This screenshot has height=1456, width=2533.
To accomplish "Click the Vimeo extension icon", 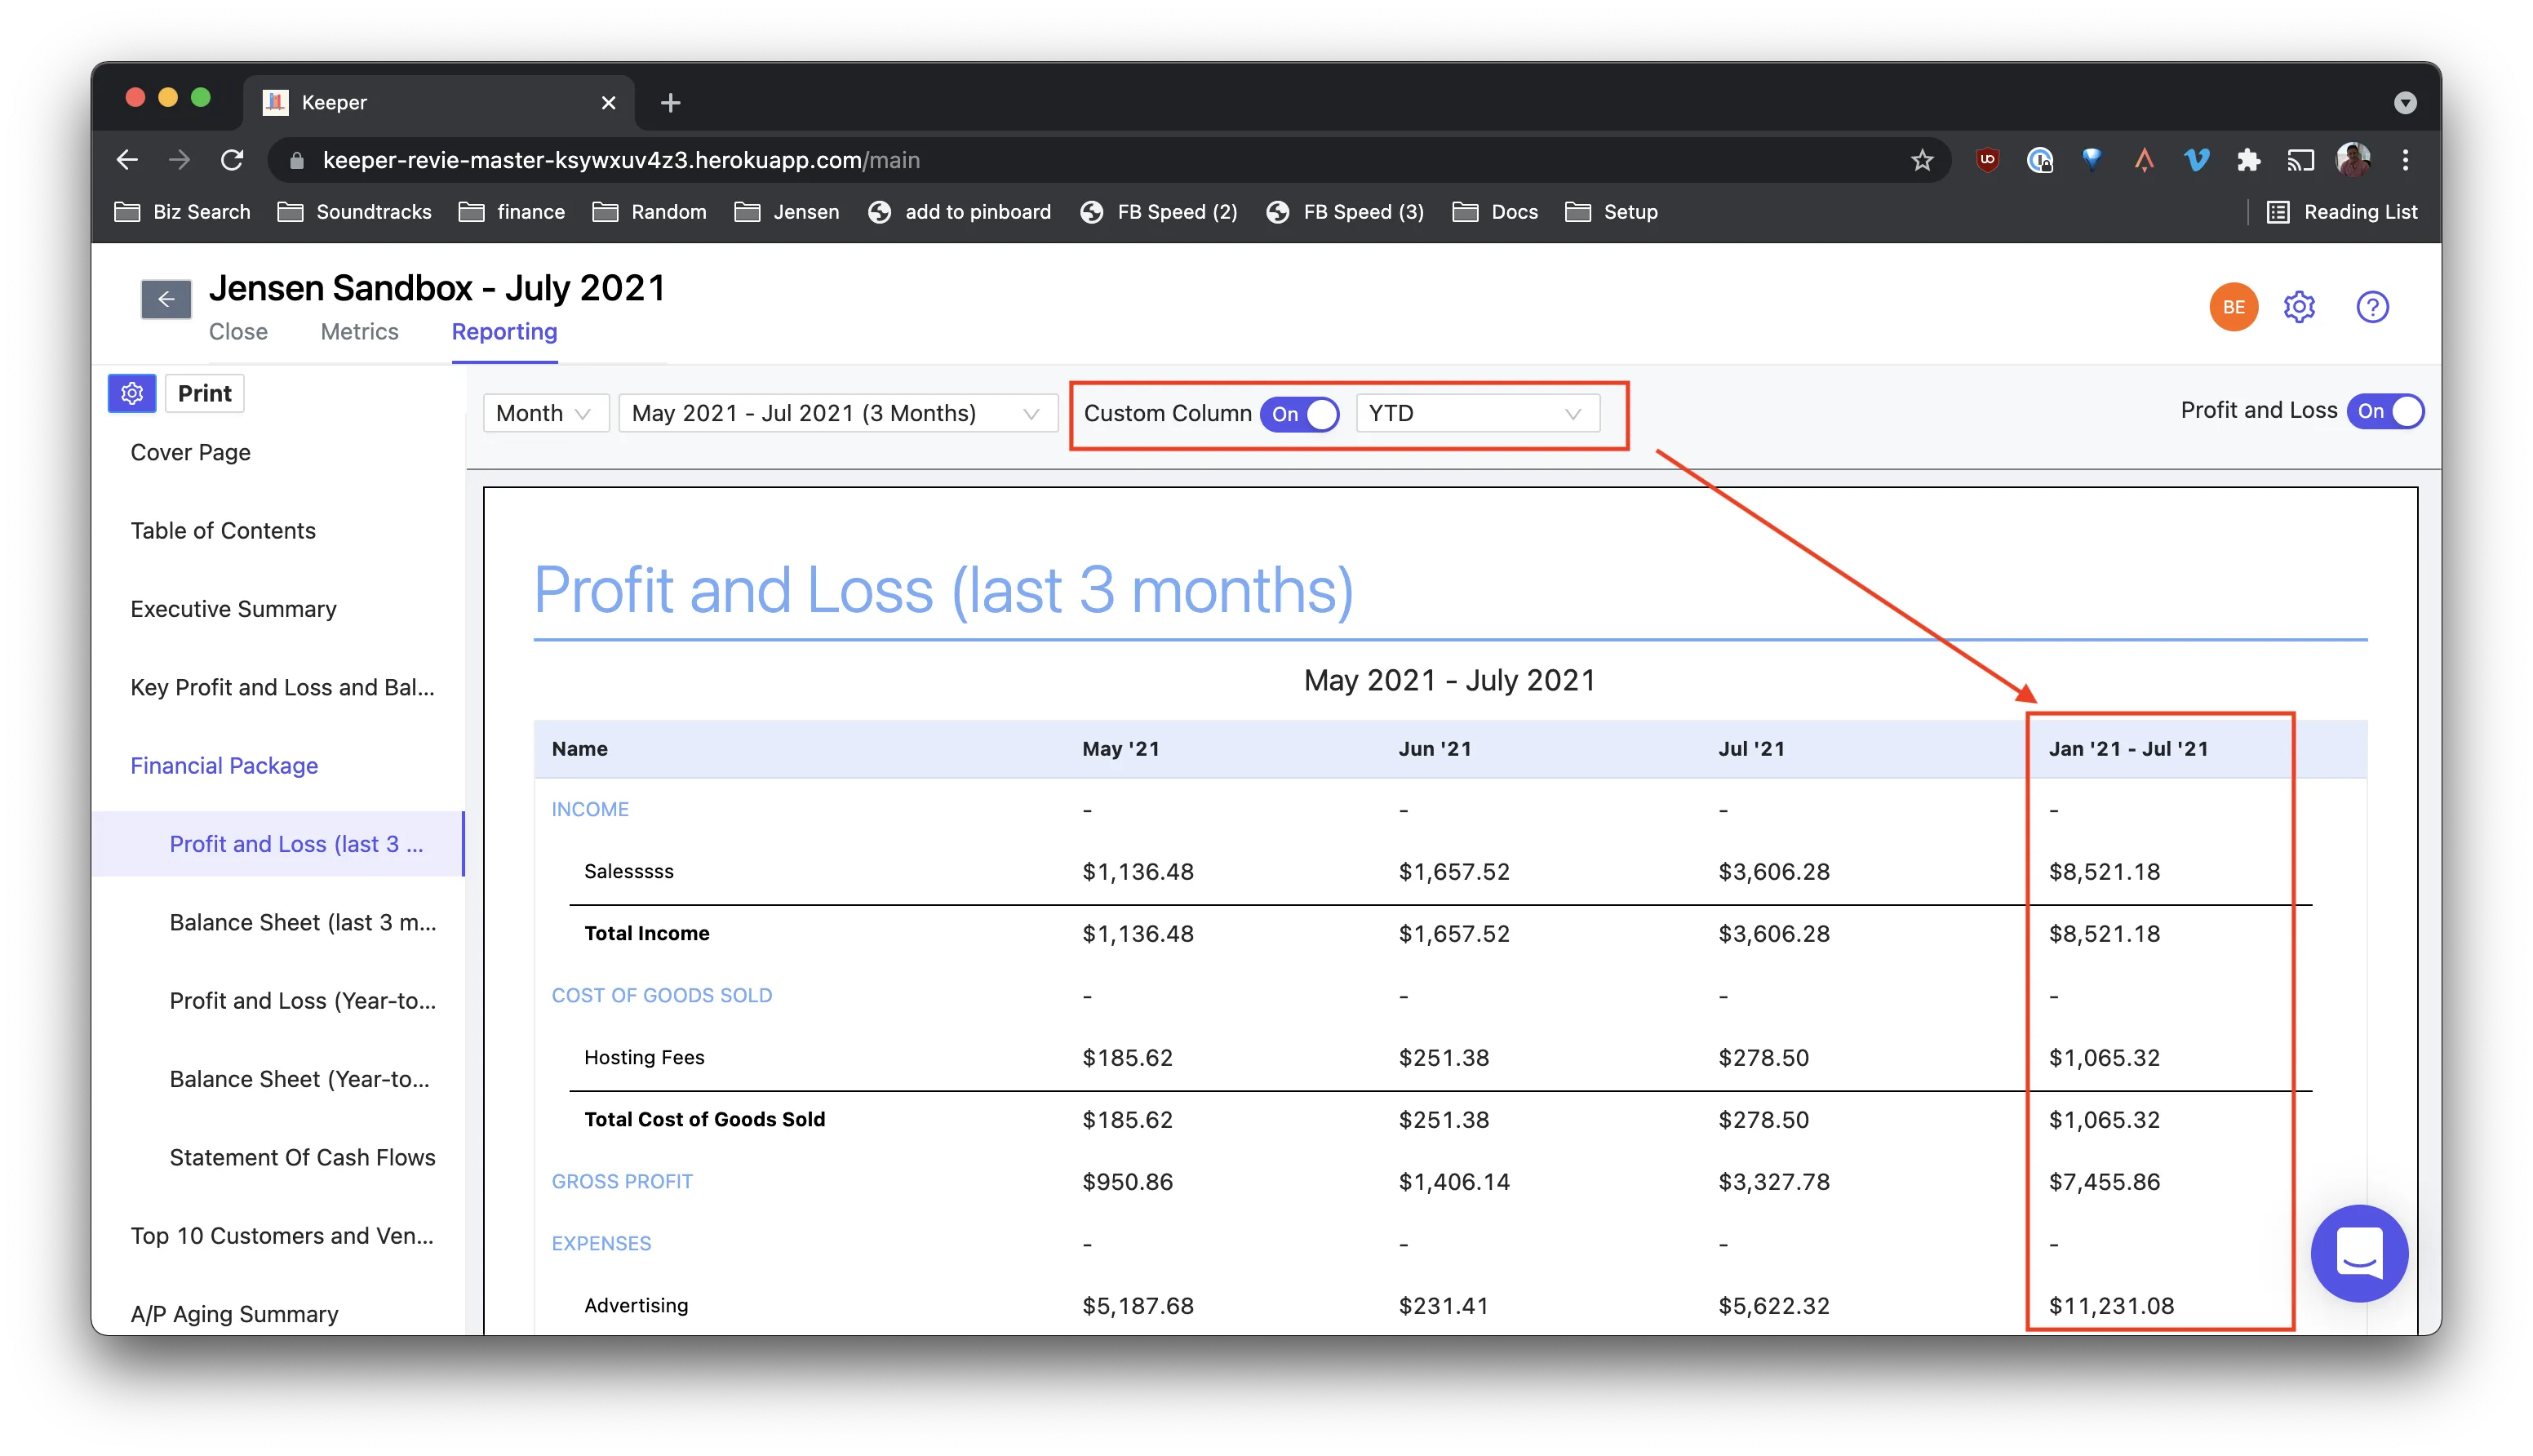I will click(2195, 160).
